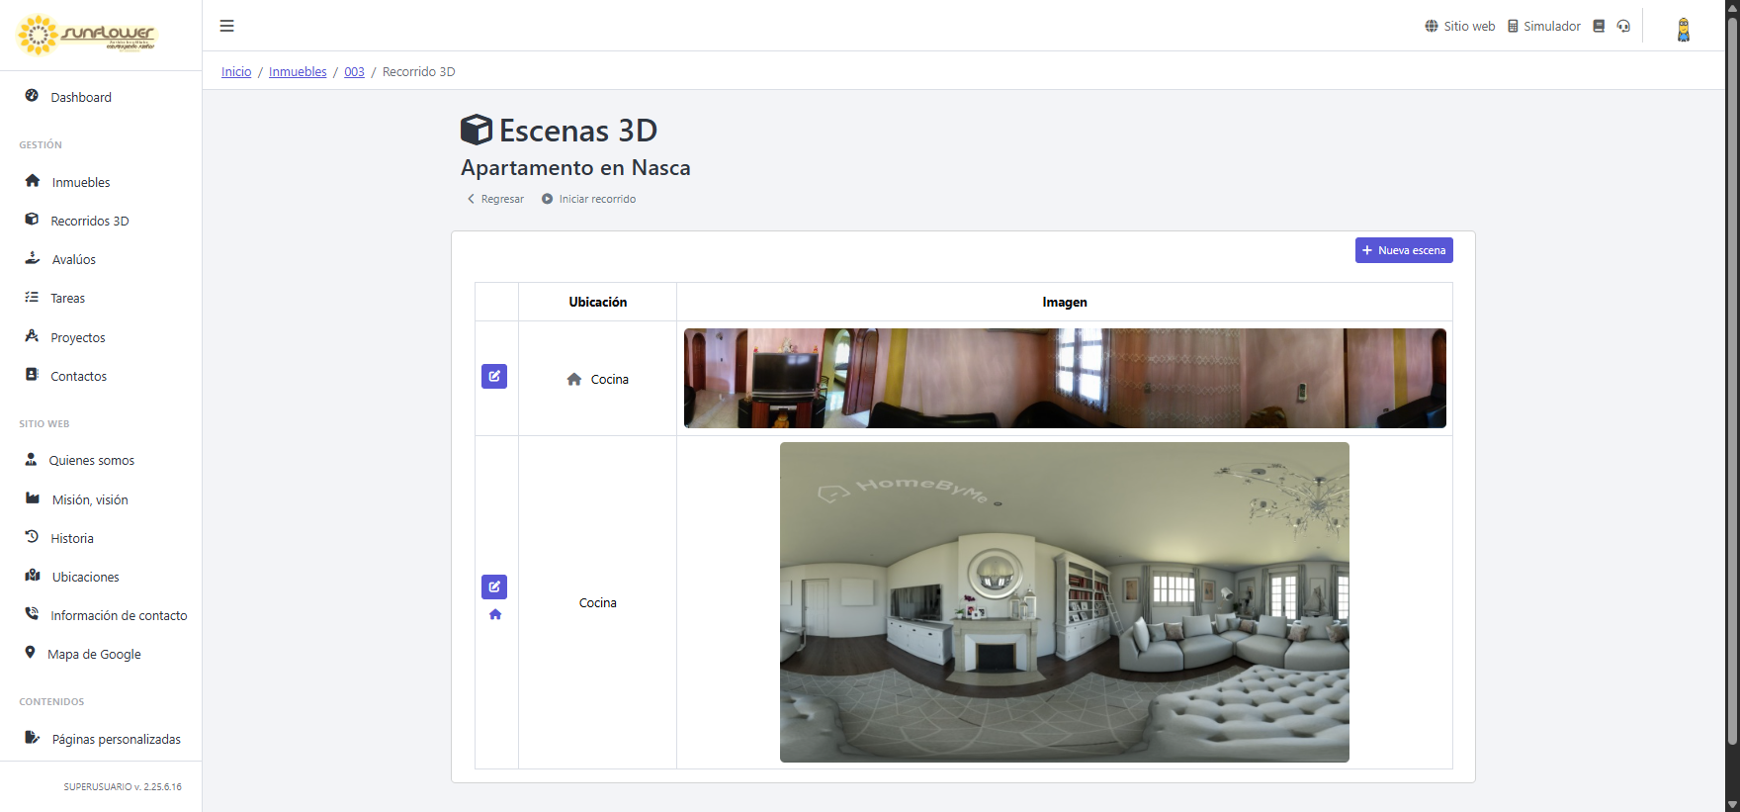Click the pink room panorama thumbnail
This screenshot has width=1740, height=812.
click(x=1065, y=378)
